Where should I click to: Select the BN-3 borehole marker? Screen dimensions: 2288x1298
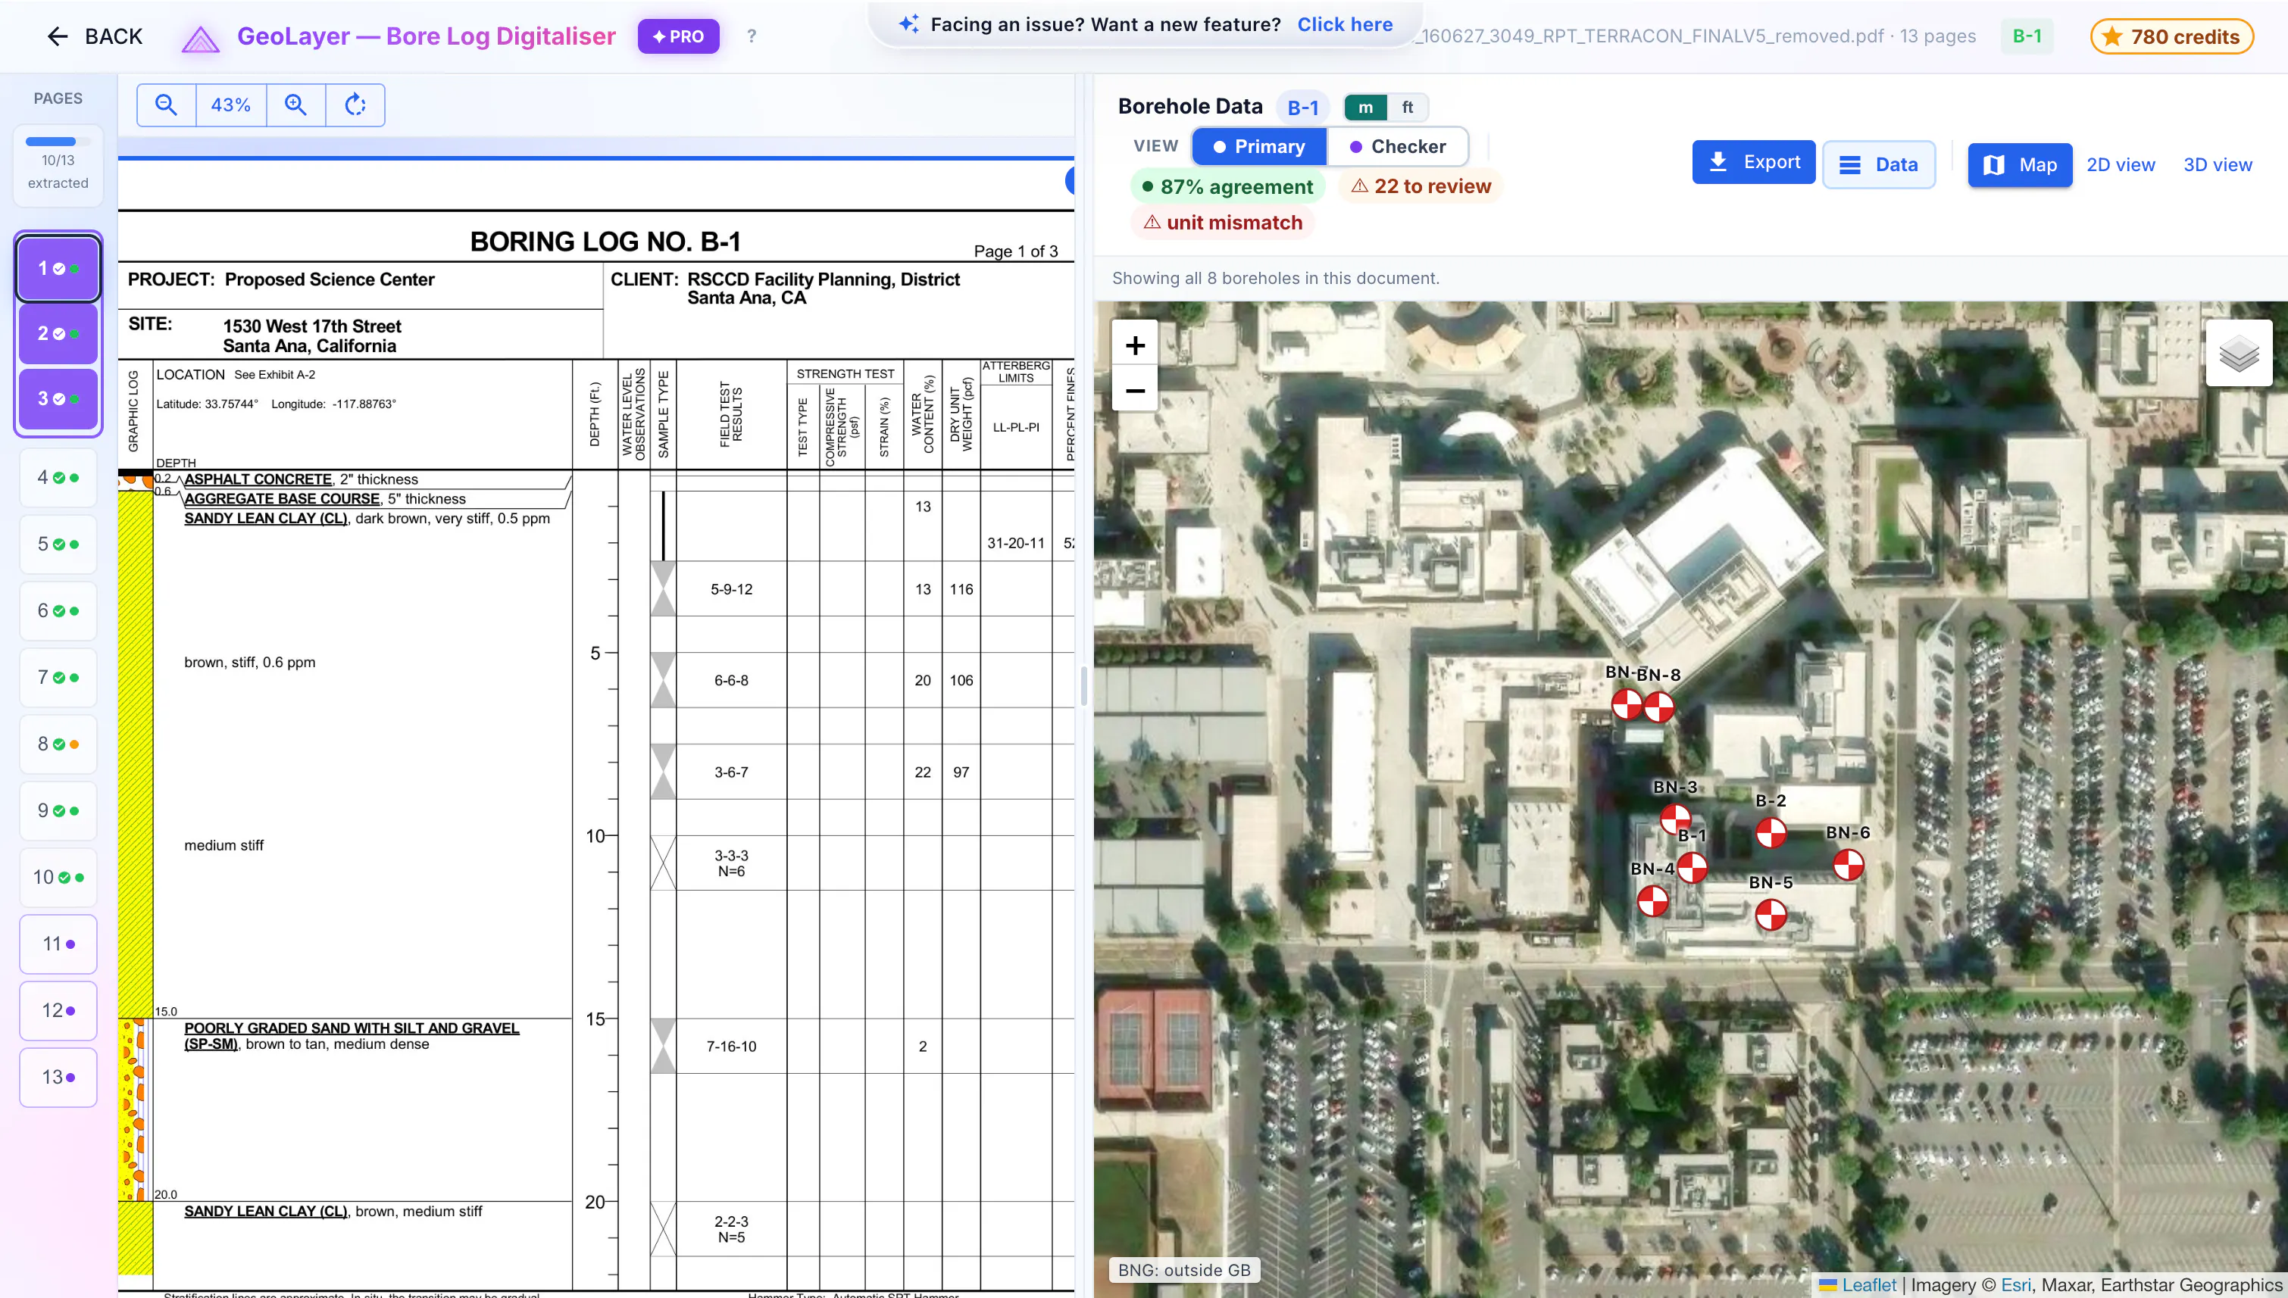pyautogui.click(x=1675, y=819)
